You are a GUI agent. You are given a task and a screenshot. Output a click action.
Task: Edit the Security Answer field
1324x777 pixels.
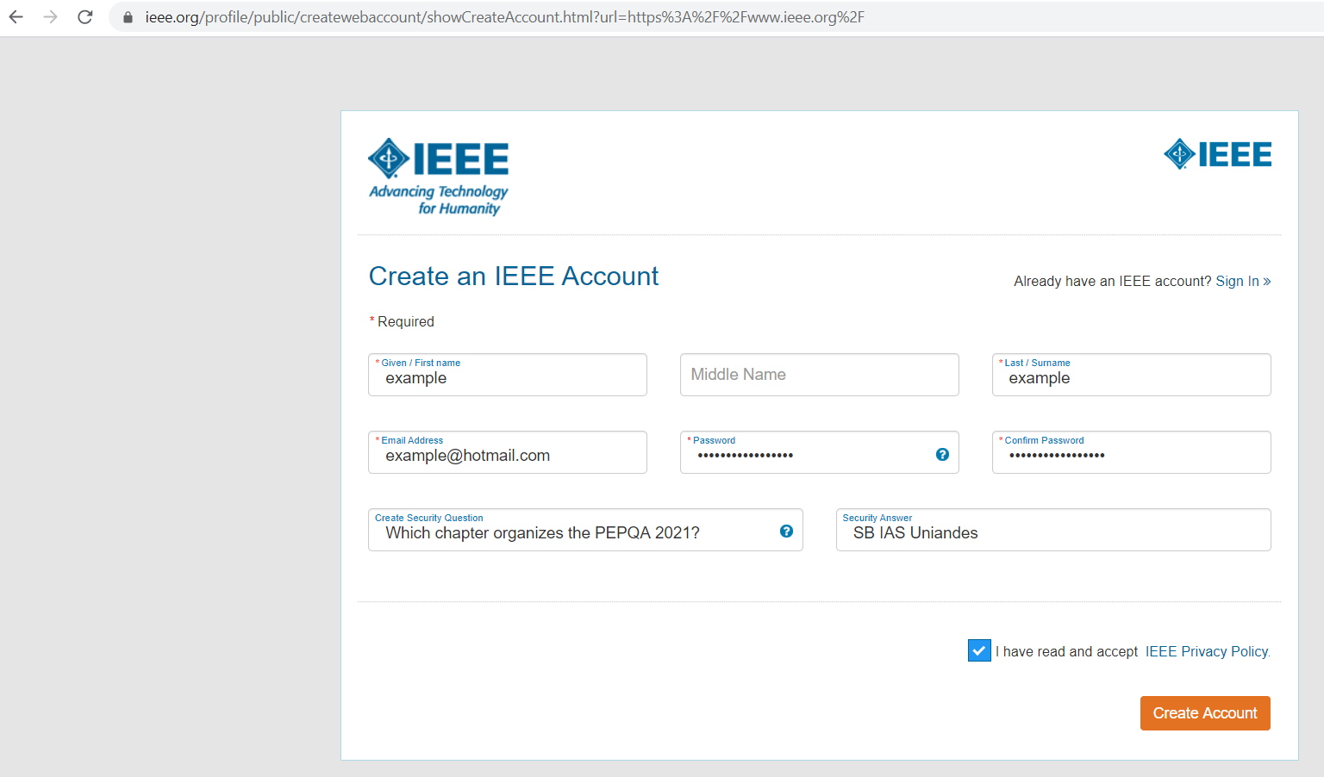click(1053, 530)
